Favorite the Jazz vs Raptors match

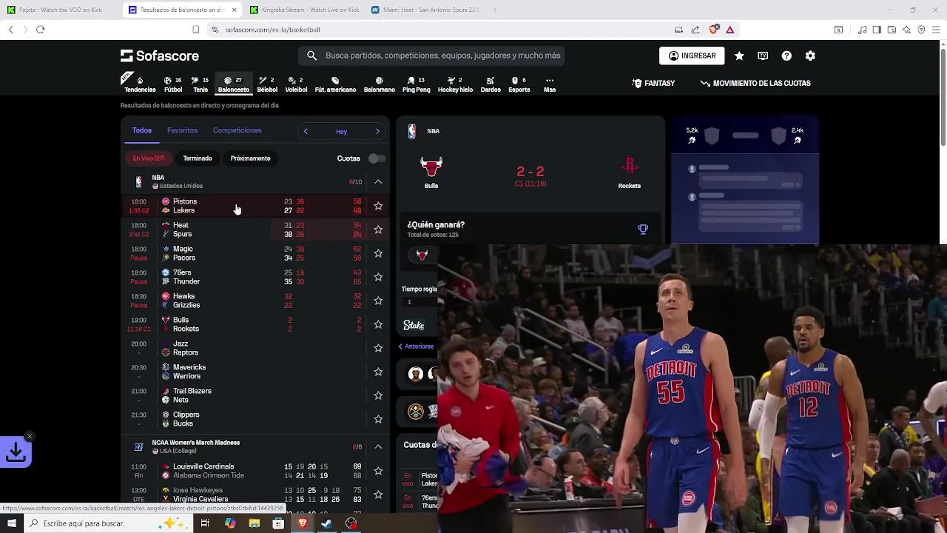[x=378, y=348]
